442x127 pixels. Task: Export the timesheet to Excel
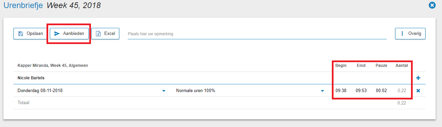coord(105,34)
